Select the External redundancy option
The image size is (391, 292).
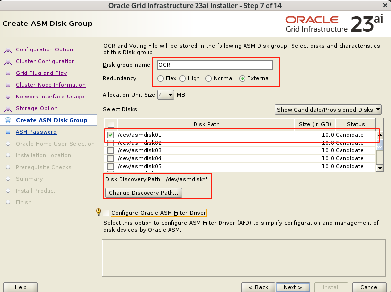pos(242,78)
